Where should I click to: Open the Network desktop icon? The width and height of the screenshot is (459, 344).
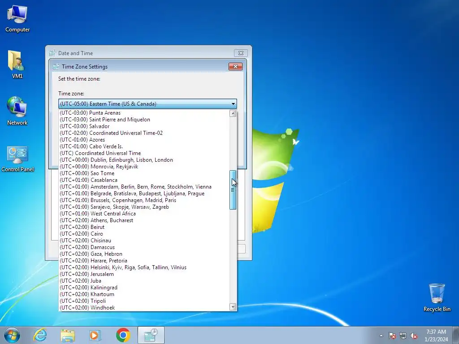coord(17,111)
